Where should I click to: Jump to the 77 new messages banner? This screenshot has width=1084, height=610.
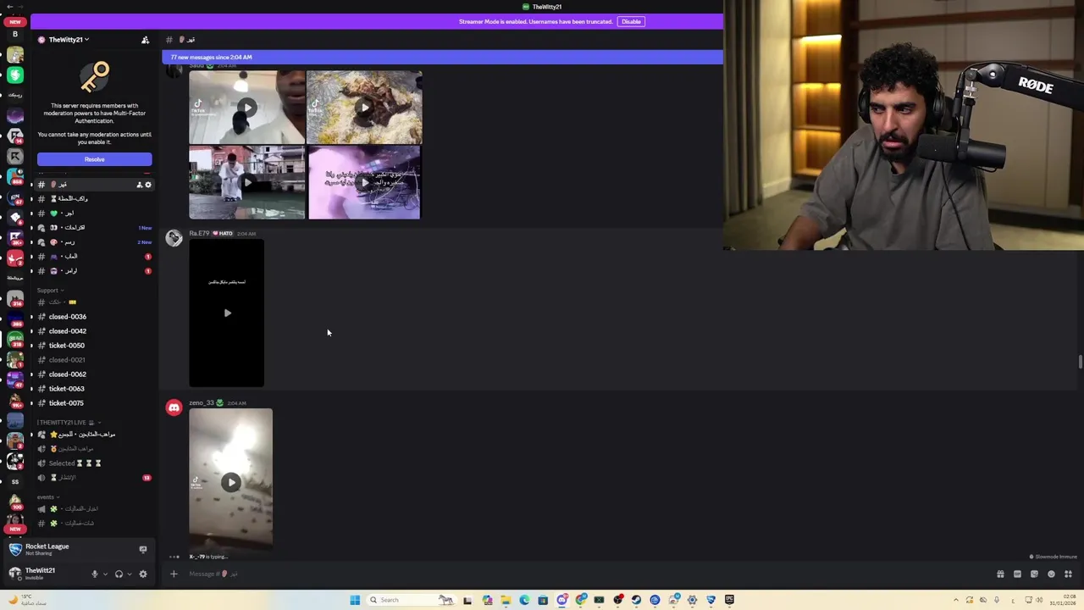pos(442,57)
